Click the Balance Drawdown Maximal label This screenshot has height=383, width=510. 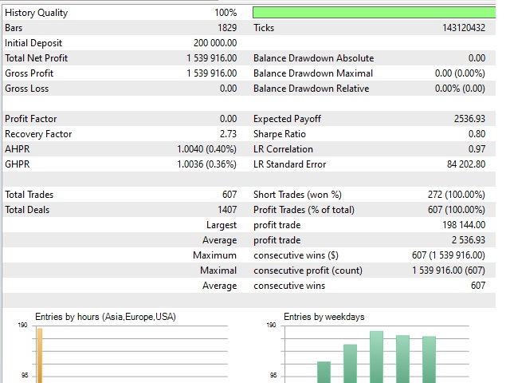click(x=312, y=73)
